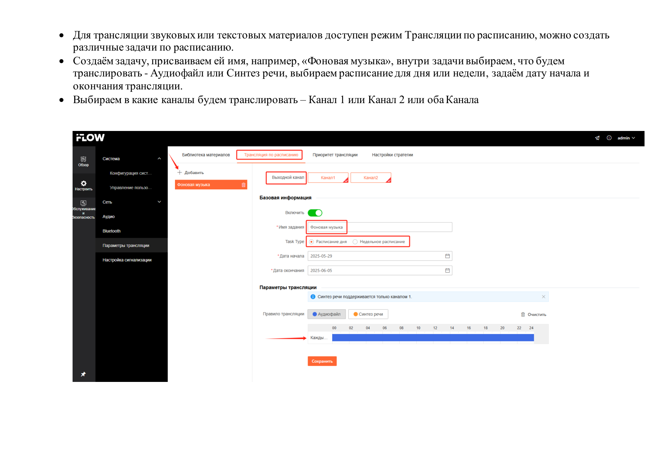Click the Дата окончания date field
This screenshot has width=661, height=467.
coord(380,271)
